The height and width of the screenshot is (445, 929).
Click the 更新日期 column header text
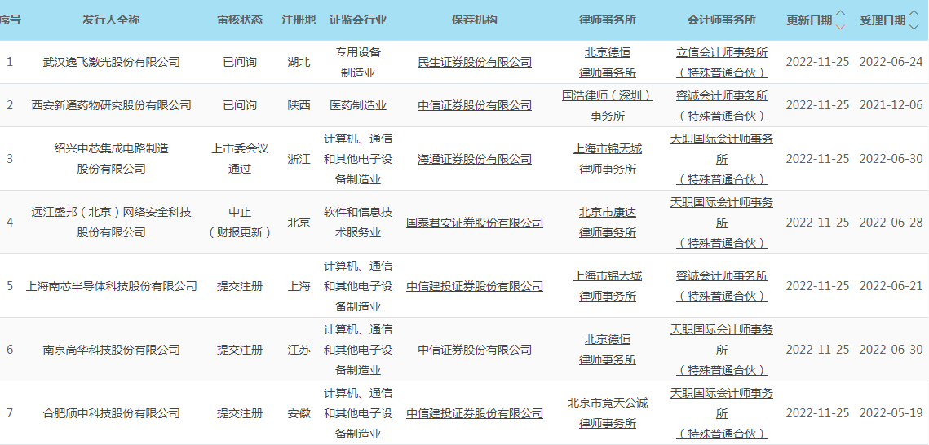(x=809, y=20)
